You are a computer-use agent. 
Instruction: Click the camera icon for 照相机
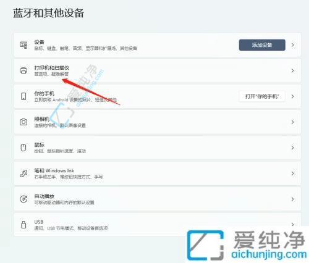23,122
